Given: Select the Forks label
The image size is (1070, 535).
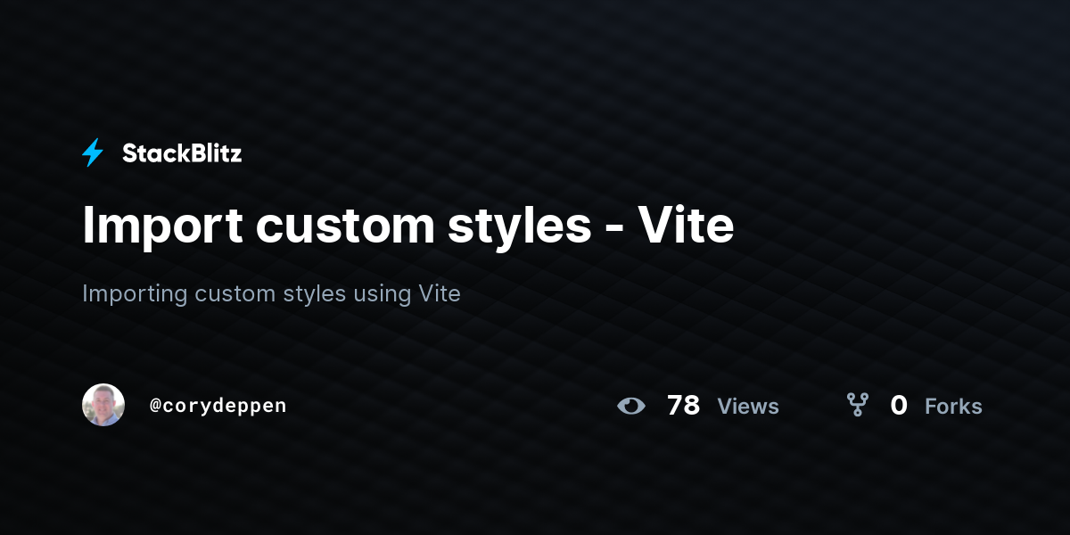Looking at the screenshot, I should [x=953, y=407].
